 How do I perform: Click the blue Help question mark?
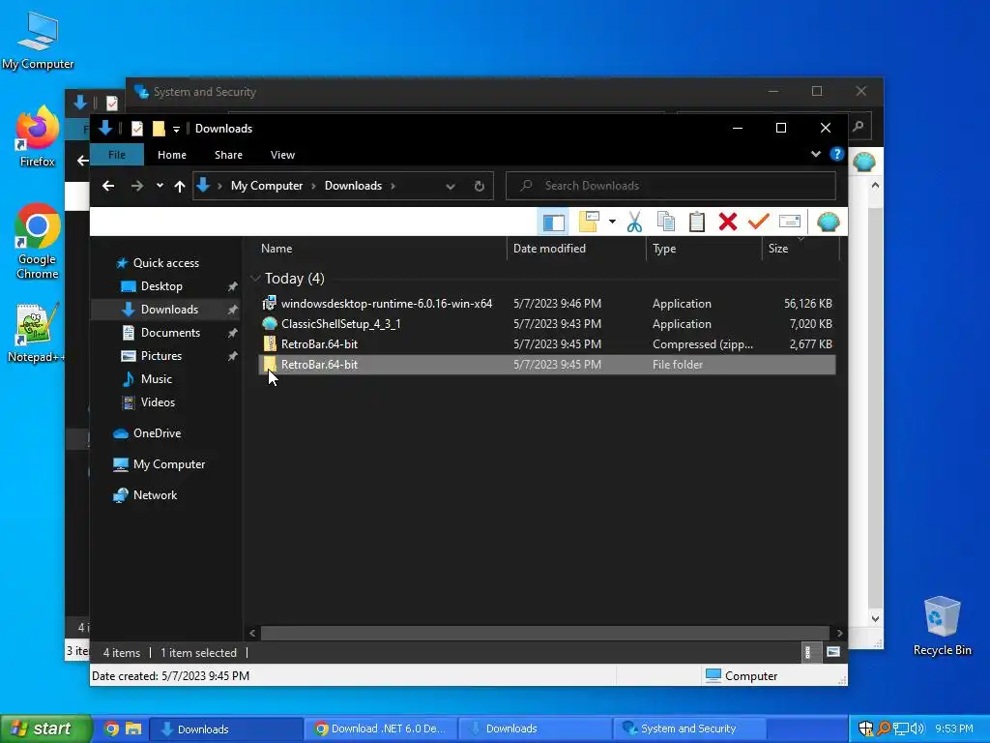point(836,154)
